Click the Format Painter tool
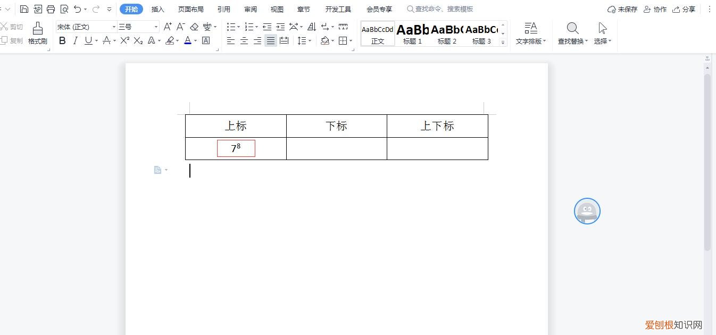The image size is (716, 335). (37, 33)
